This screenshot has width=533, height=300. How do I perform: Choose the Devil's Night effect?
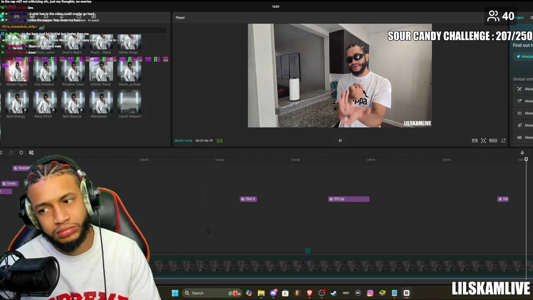click(x=73, y=42)
